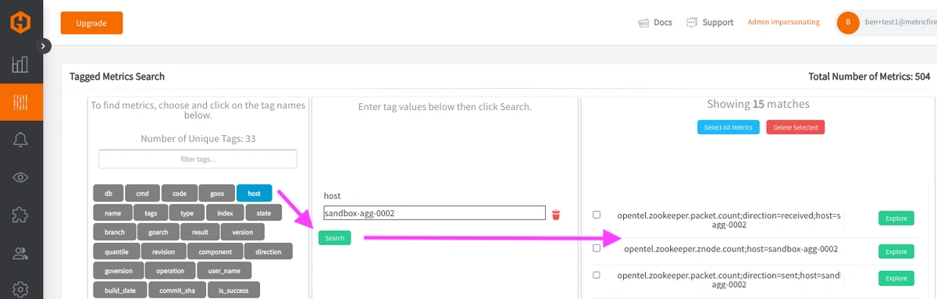Screen dimensions: 937x299
Task: Open the settings gear sidebar icon
Action: pyautogui.click(x=21, y=289)
